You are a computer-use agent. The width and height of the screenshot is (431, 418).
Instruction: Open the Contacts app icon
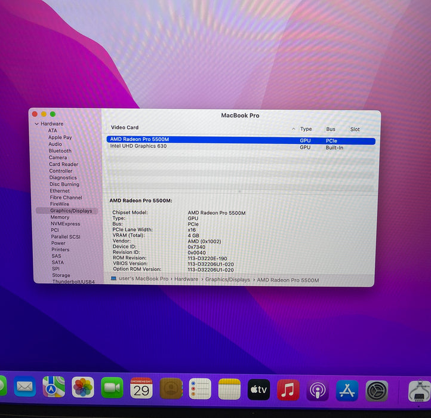171,389
